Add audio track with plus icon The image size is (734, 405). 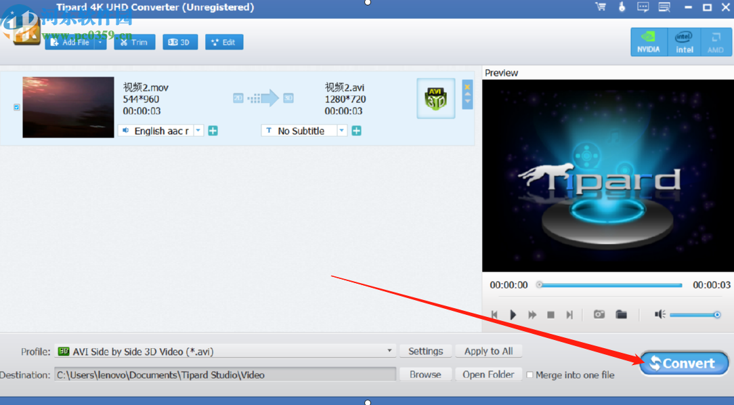[x=213, y=131]
